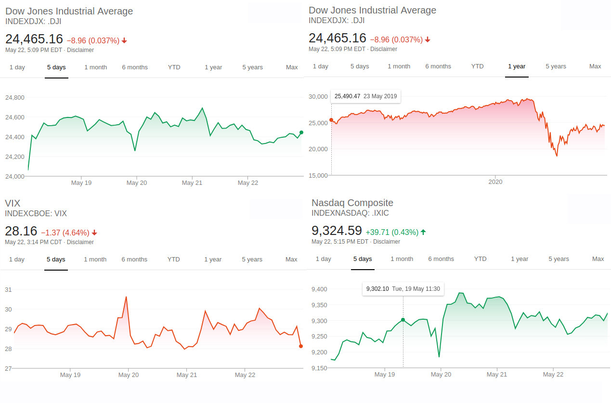Click the 9,302.10 tooltip on the Nasdaq chart

(403, 289)
